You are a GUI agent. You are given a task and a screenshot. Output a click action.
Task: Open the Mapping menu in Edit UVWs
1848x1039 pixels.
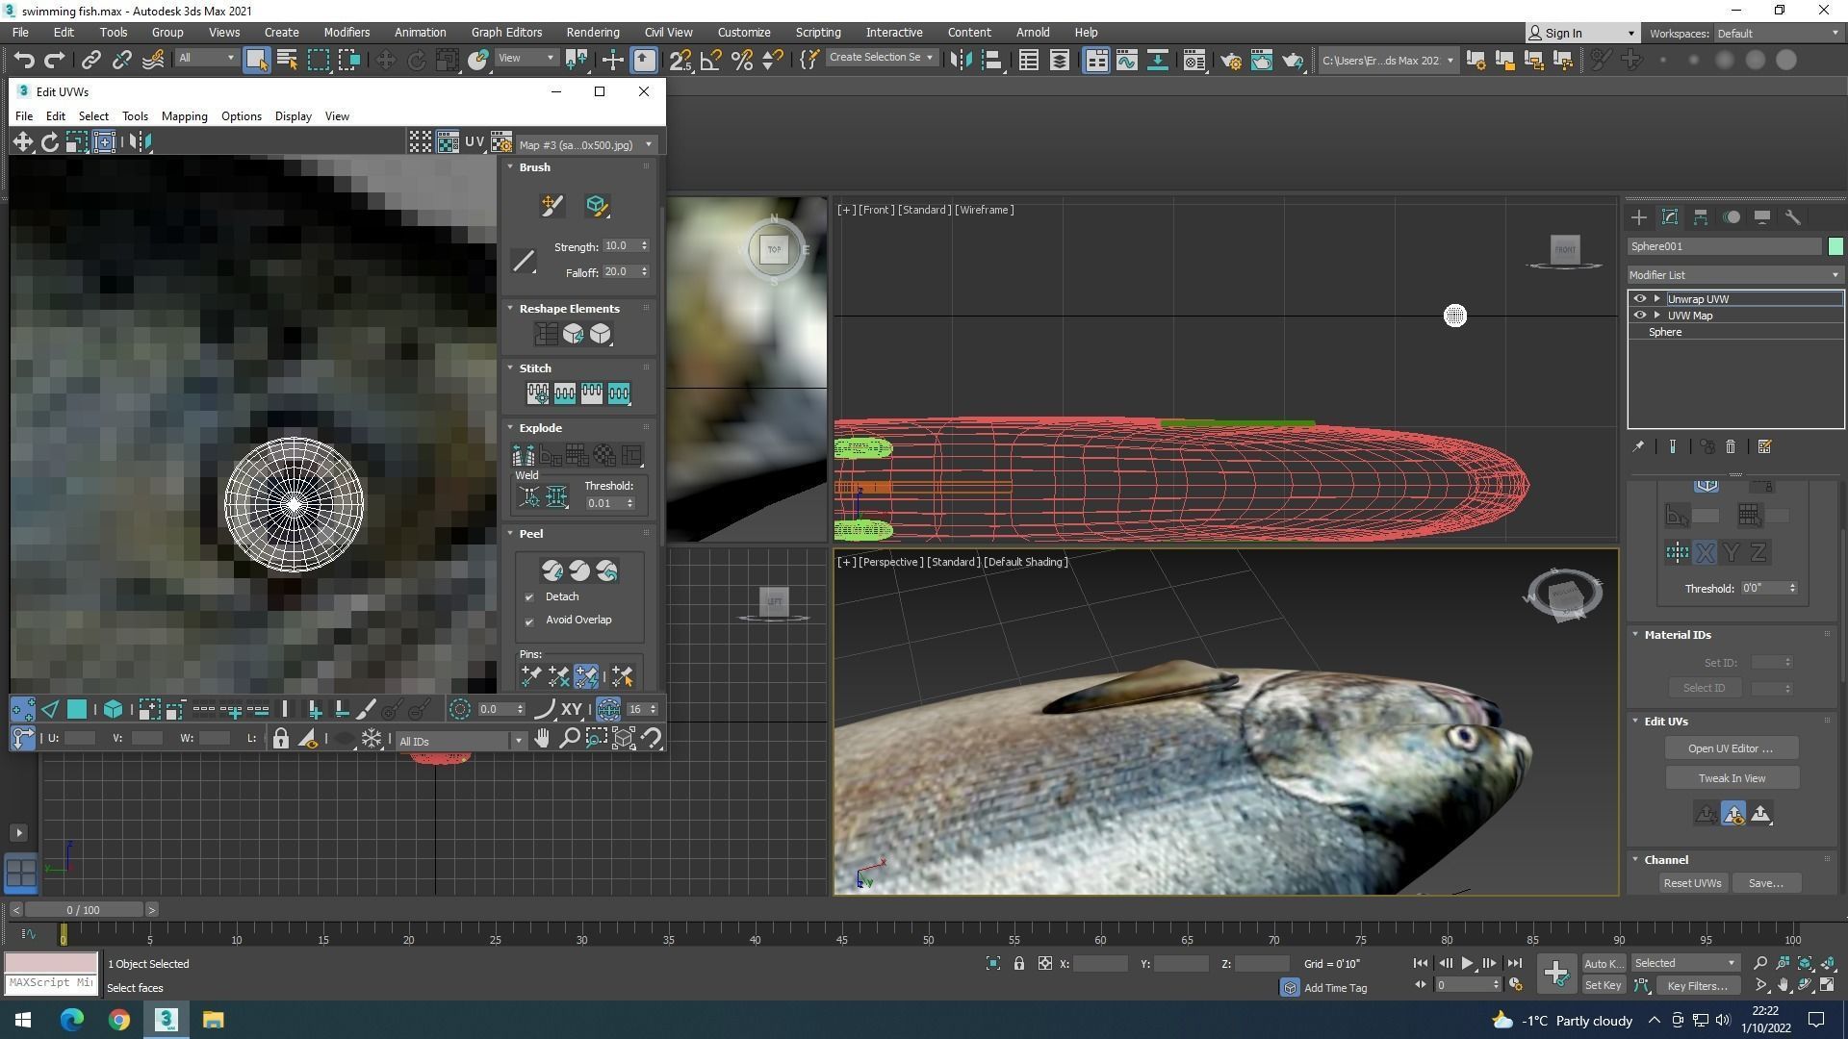tap(184, 116)
